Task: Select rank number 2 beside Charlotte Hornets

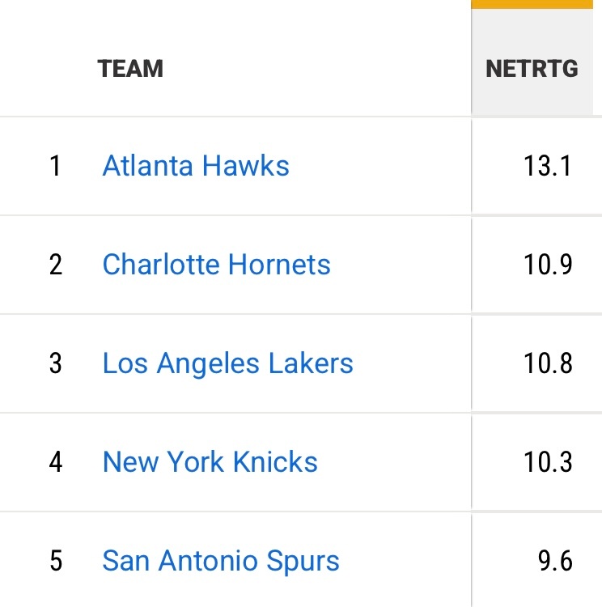Action: [55, 265]
